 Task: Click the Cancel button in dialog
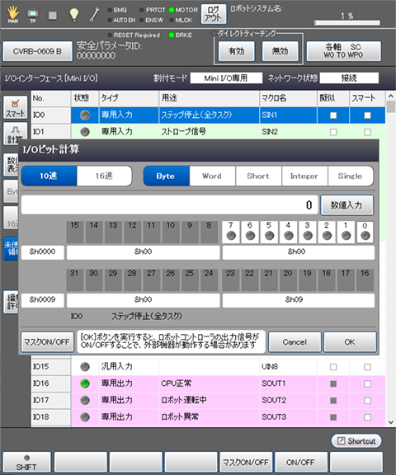[x=295, y=341]
